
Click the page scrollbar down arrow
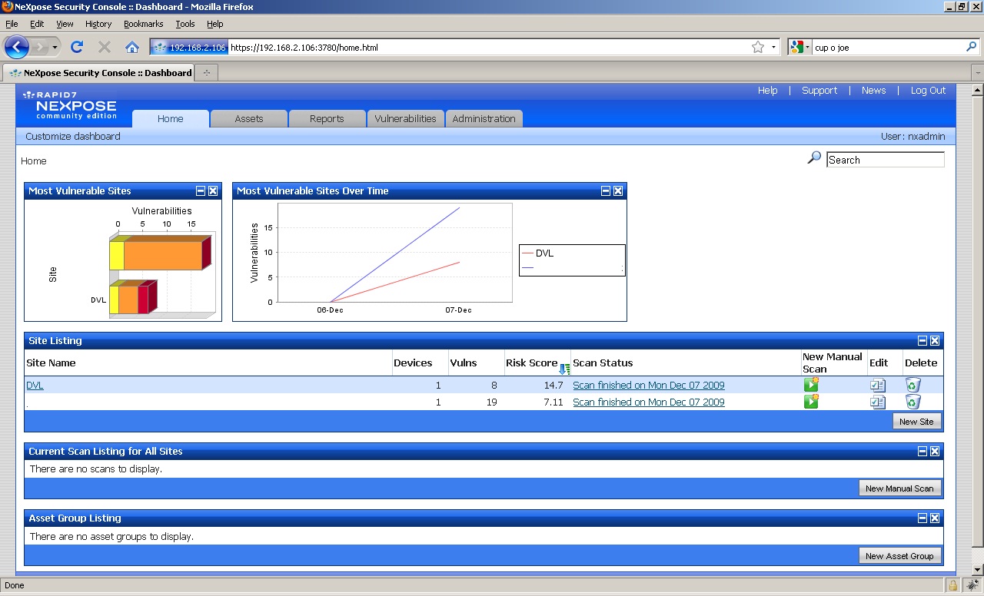(977, 569)
